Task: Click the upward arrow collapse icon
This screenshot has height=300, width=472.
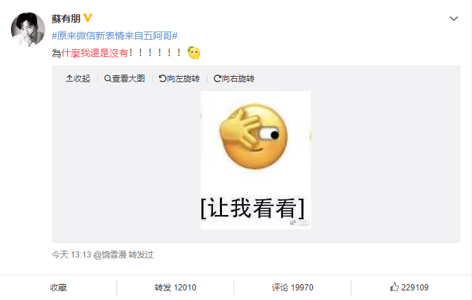Action: pos(69,79)
